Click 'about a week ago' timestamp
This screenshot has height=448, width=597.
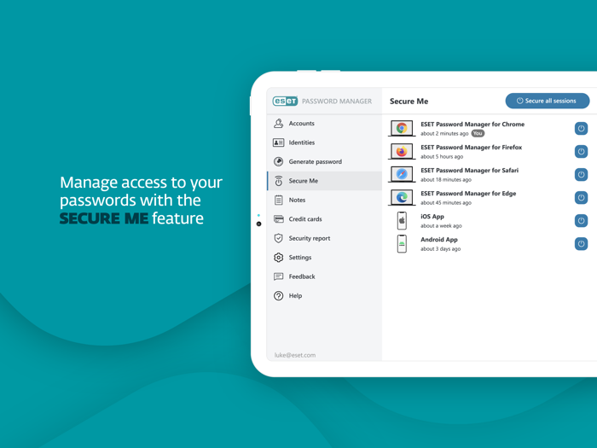click(x=441, y=226)
